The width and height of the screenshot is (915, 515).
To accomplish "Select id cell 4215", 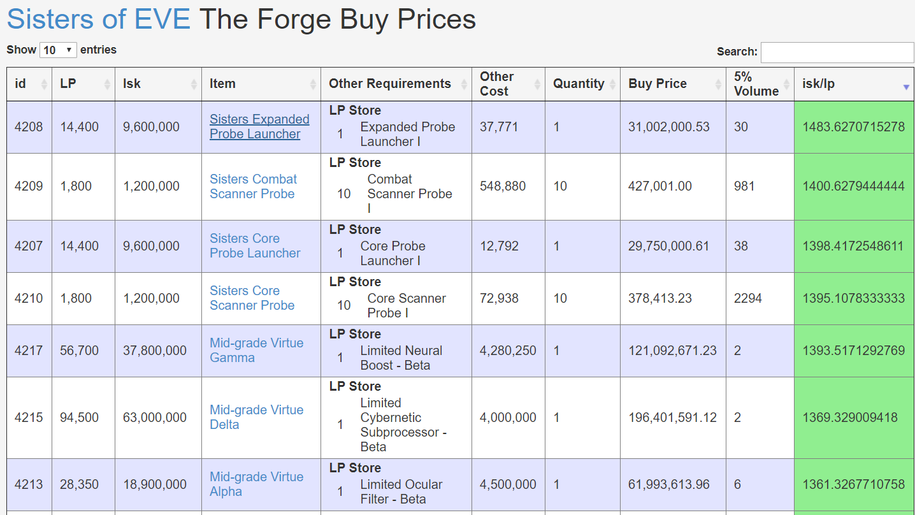I will pyautogui.click(x=29, y=417).
